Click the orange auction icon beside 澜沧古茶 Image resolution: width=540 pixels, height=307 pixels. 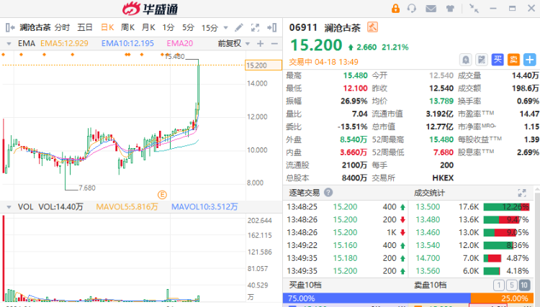click(372, 27)
